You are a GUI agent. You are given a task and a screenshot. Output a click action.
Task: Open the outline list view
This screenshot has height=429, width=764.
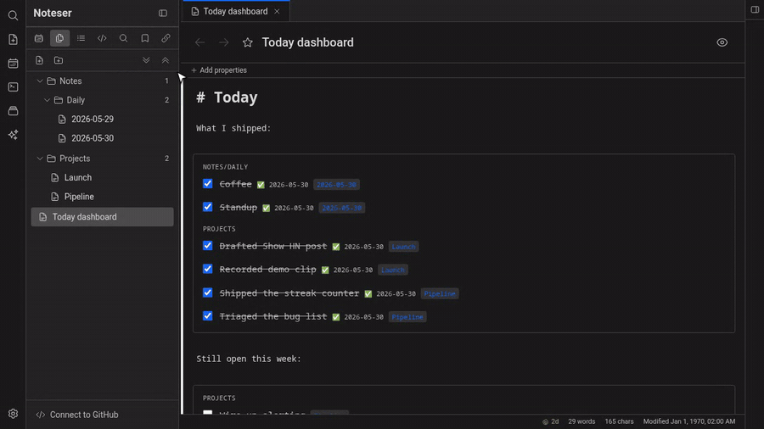point(81,38)
